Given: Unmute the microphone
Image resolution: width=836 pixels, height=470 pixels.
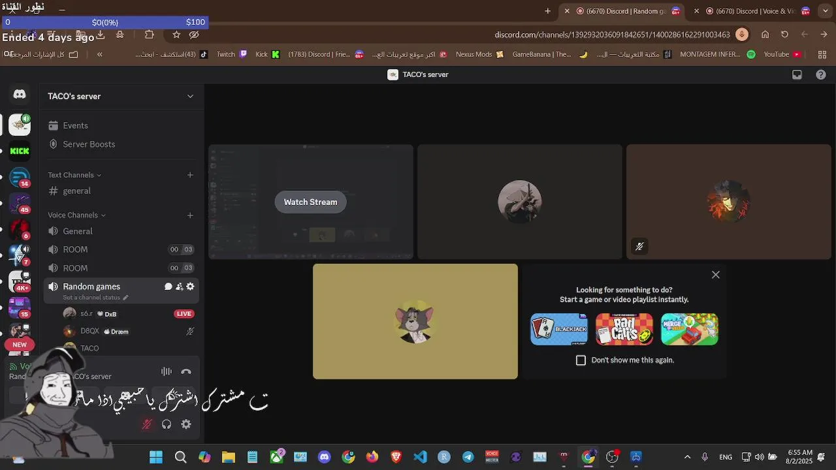Looking at the screenshot, I should point(147,424).
